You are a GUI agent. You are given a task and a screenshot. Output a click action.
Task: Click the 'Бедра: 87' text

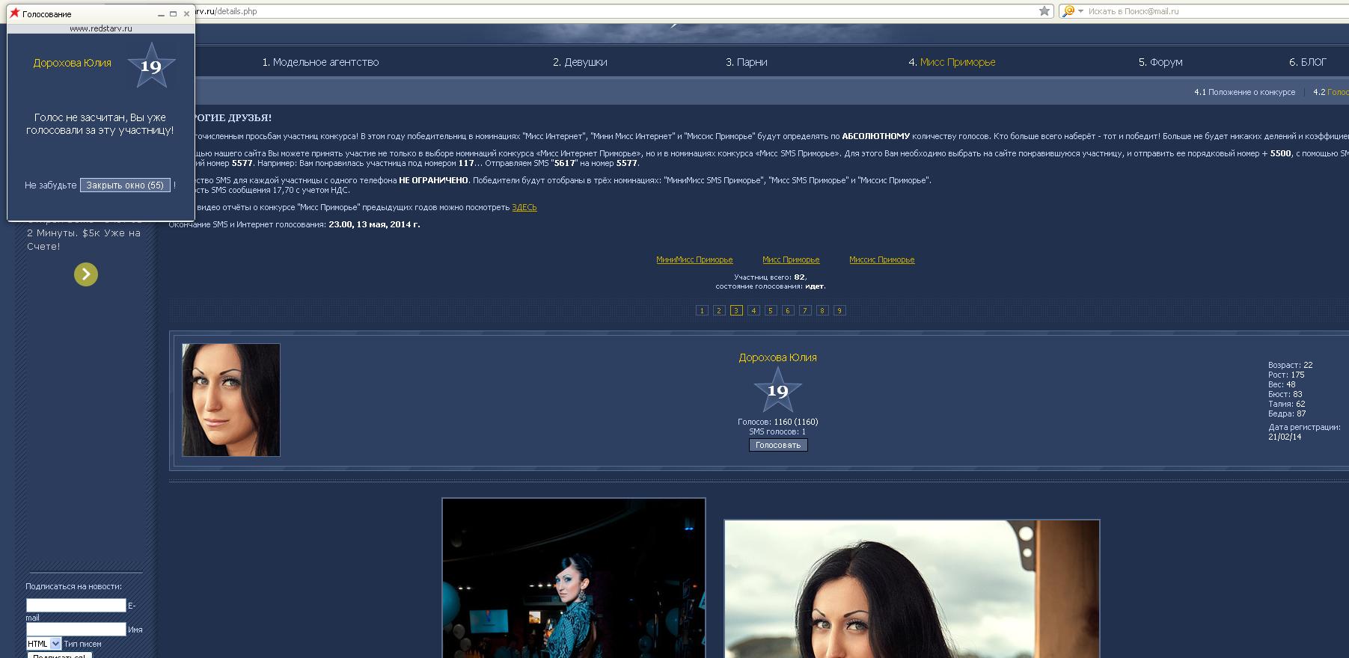tap(1287, 413)
